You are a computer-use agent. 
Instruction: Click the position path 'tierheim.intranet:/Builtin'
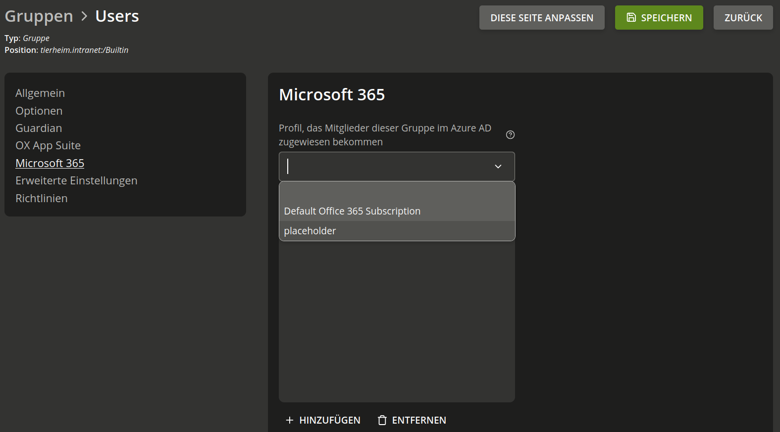point(84,50)
